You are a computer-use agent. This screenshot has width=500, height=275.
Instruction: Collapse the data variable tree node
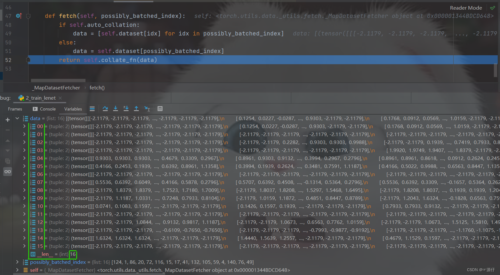(17, 118)
